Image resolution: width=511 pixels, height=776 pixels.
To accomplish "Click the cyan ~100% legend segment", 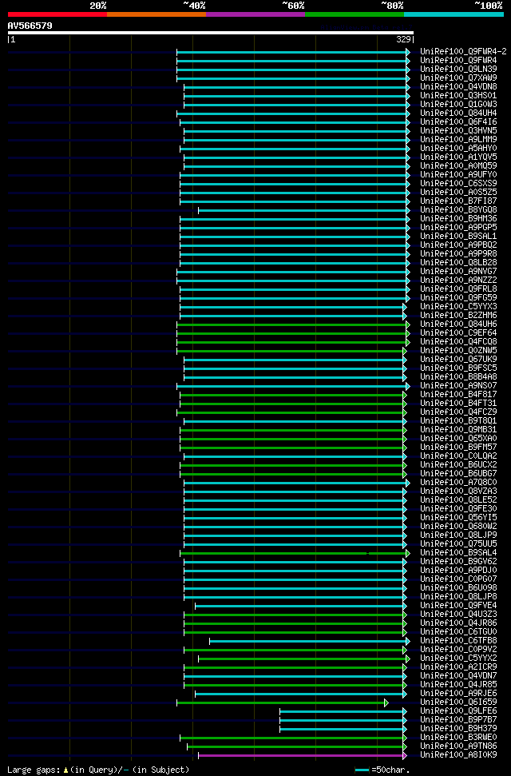I will coord(454,14).
